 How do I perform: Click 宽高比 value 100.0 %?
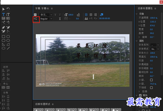click(154, 57)
